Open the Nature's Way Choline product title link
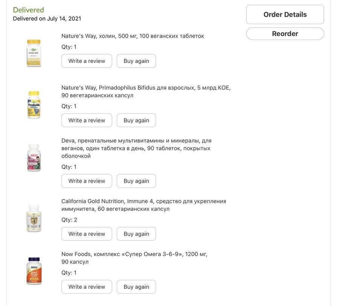The image size is (337, 306). pos(133,36)
